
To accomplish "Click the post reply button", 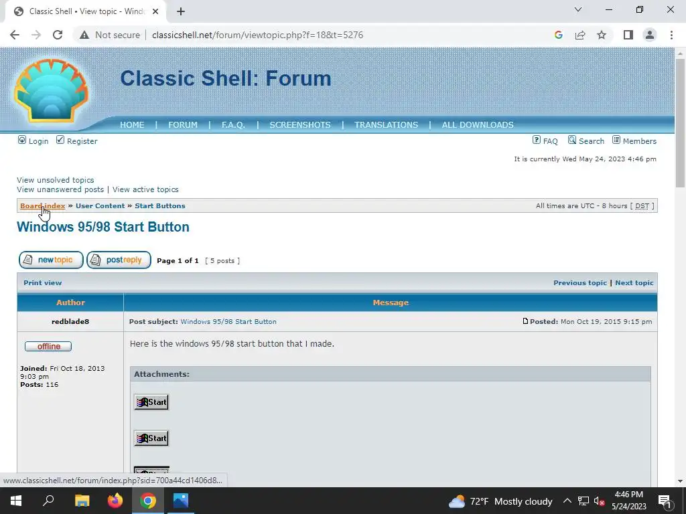I will click(119, 260).
